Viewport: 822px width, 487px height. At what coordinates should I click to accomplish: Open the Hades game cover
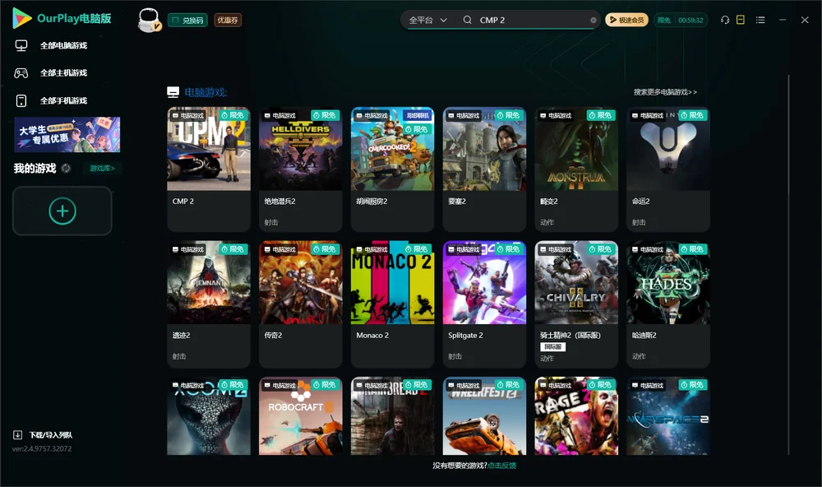tap(668, 283)
